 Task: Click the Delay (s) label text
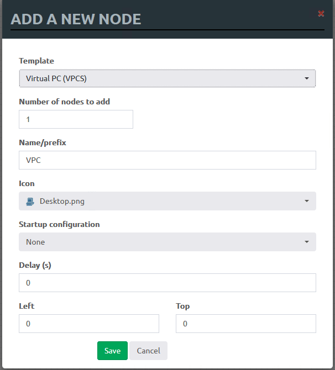[35, 265]
